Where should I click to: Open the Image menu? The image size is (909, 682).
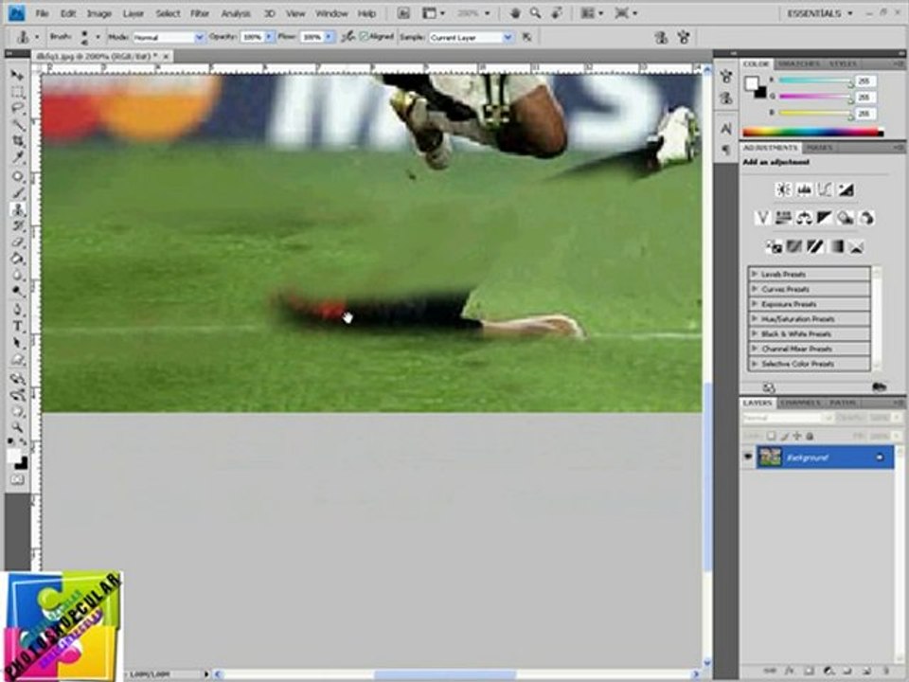99,12
